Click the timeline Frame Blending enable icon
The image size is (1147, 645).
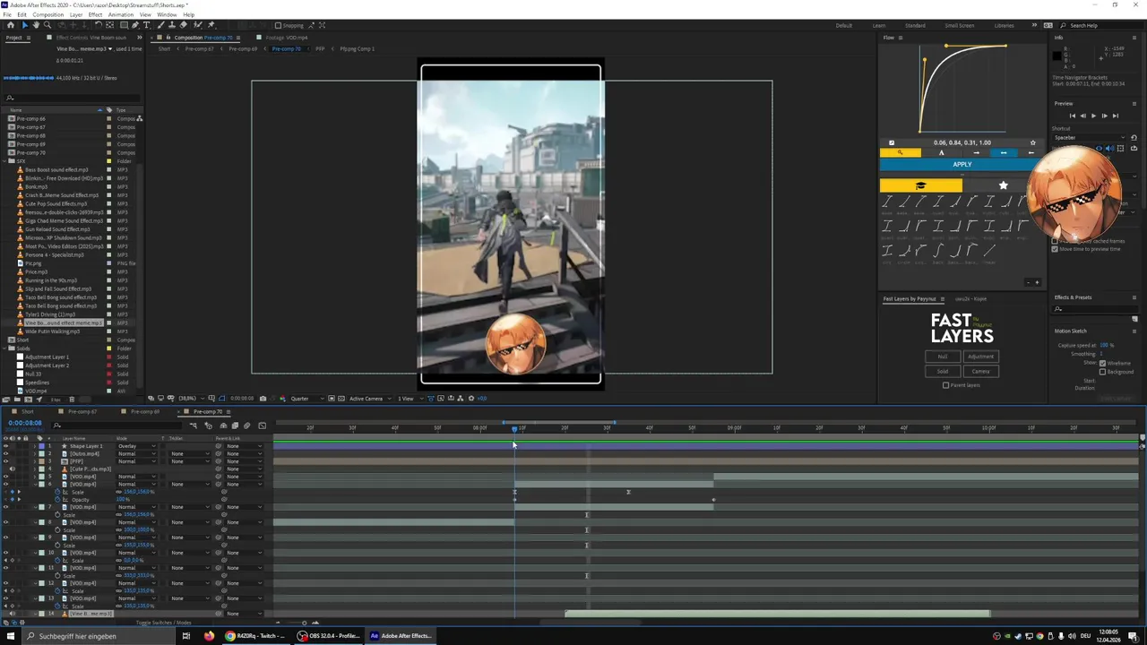tap(235, 426)
